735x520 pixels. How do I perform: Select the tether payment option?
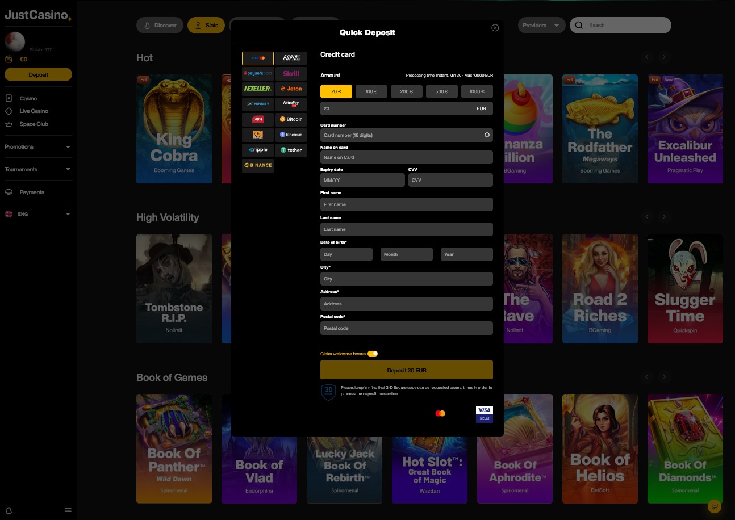point(291,150)
